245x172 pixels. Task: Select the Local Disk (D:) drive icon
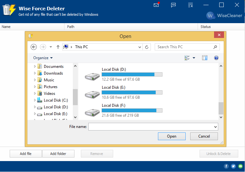pyautogui.click(x=92, y=76)
